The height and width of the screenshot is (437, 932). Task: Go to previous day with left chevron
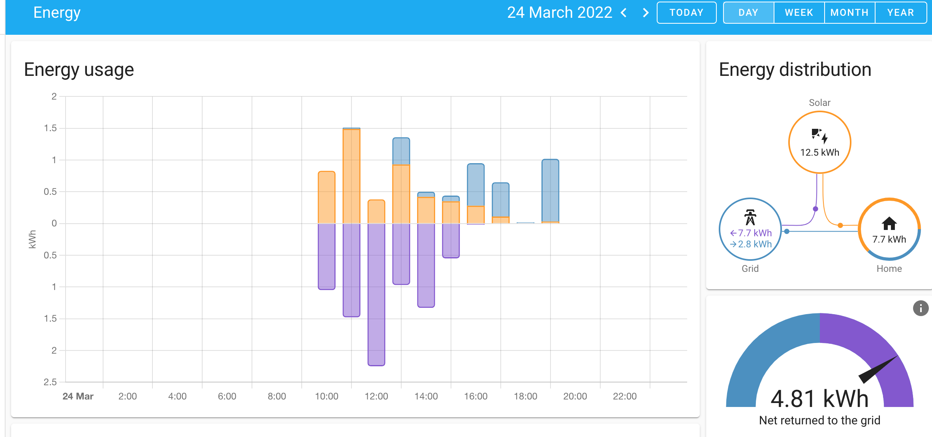[x=624, y=13]
